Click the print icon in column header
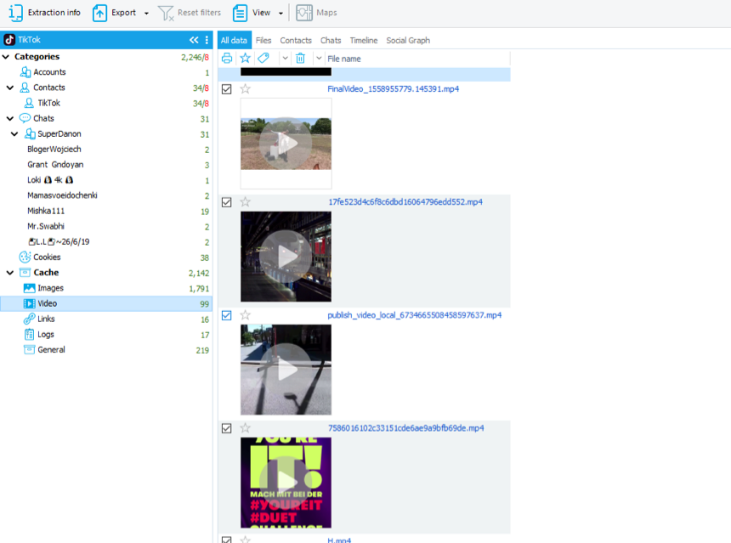 227,58
